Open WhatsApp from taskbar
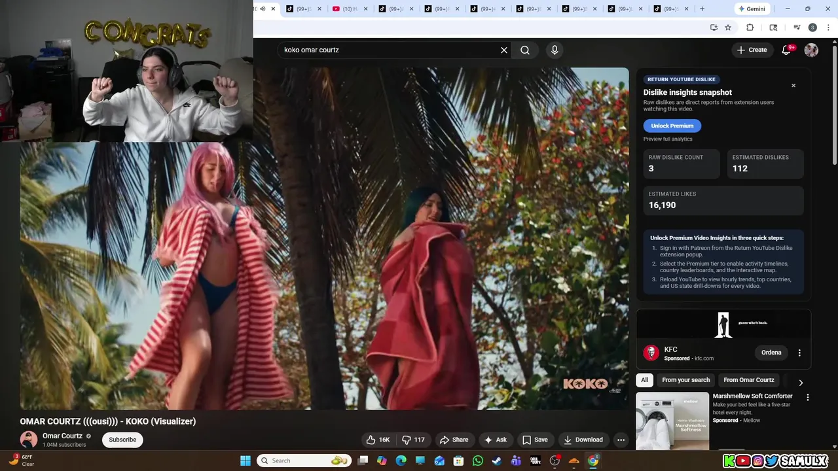Screen dimensions: 838x471 (x=478, y=461)
